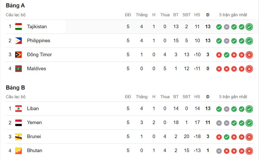Open the Philippines team link
The height and width of the screenshot is (161, 259).
coord(39,41)
